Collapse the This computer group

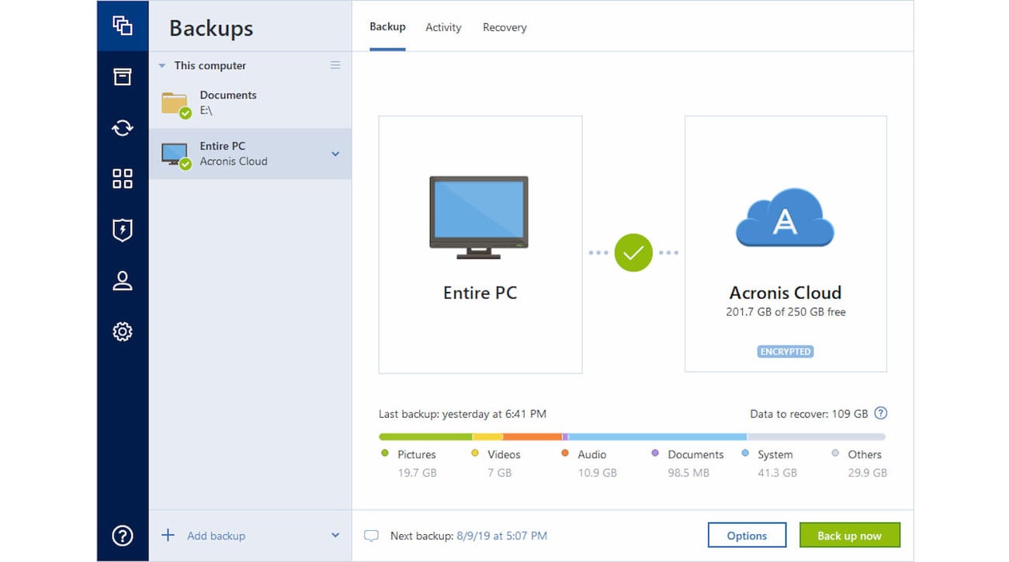(162, 66)
